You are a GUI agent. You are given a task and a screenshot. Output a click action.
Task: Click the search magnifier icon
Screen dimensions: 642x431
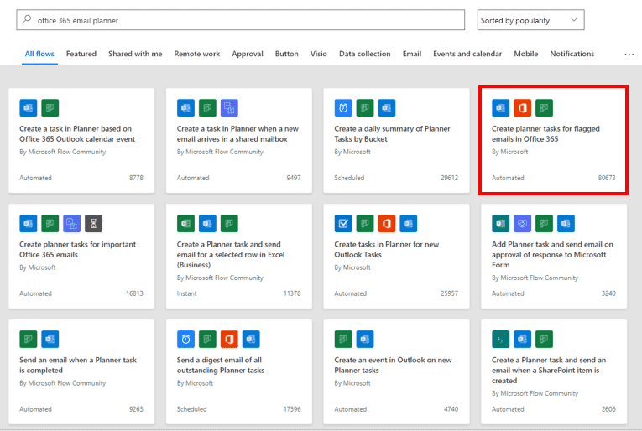coord(27,19)
